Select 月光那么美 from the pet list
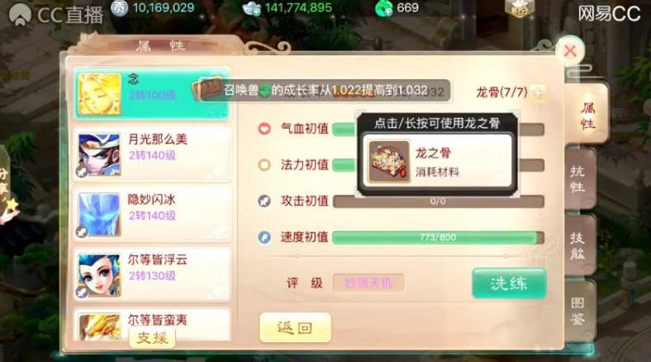Viewport: 651px width, 362px height. [152, 155]
